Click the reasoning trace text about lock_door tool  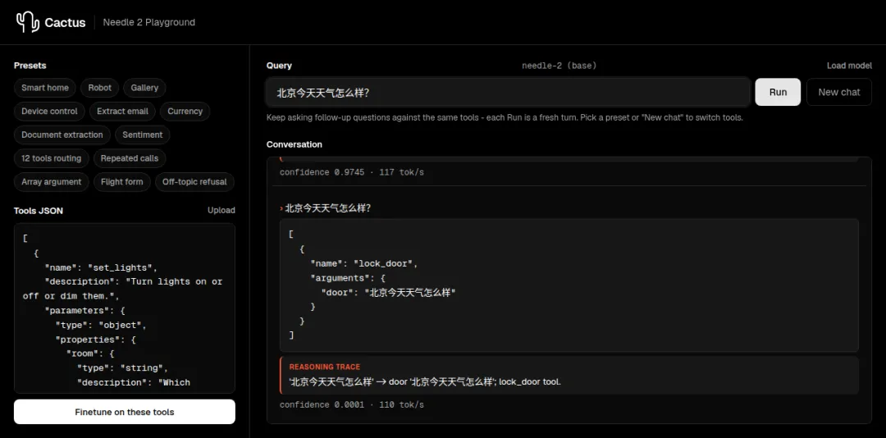coord(425,381)
